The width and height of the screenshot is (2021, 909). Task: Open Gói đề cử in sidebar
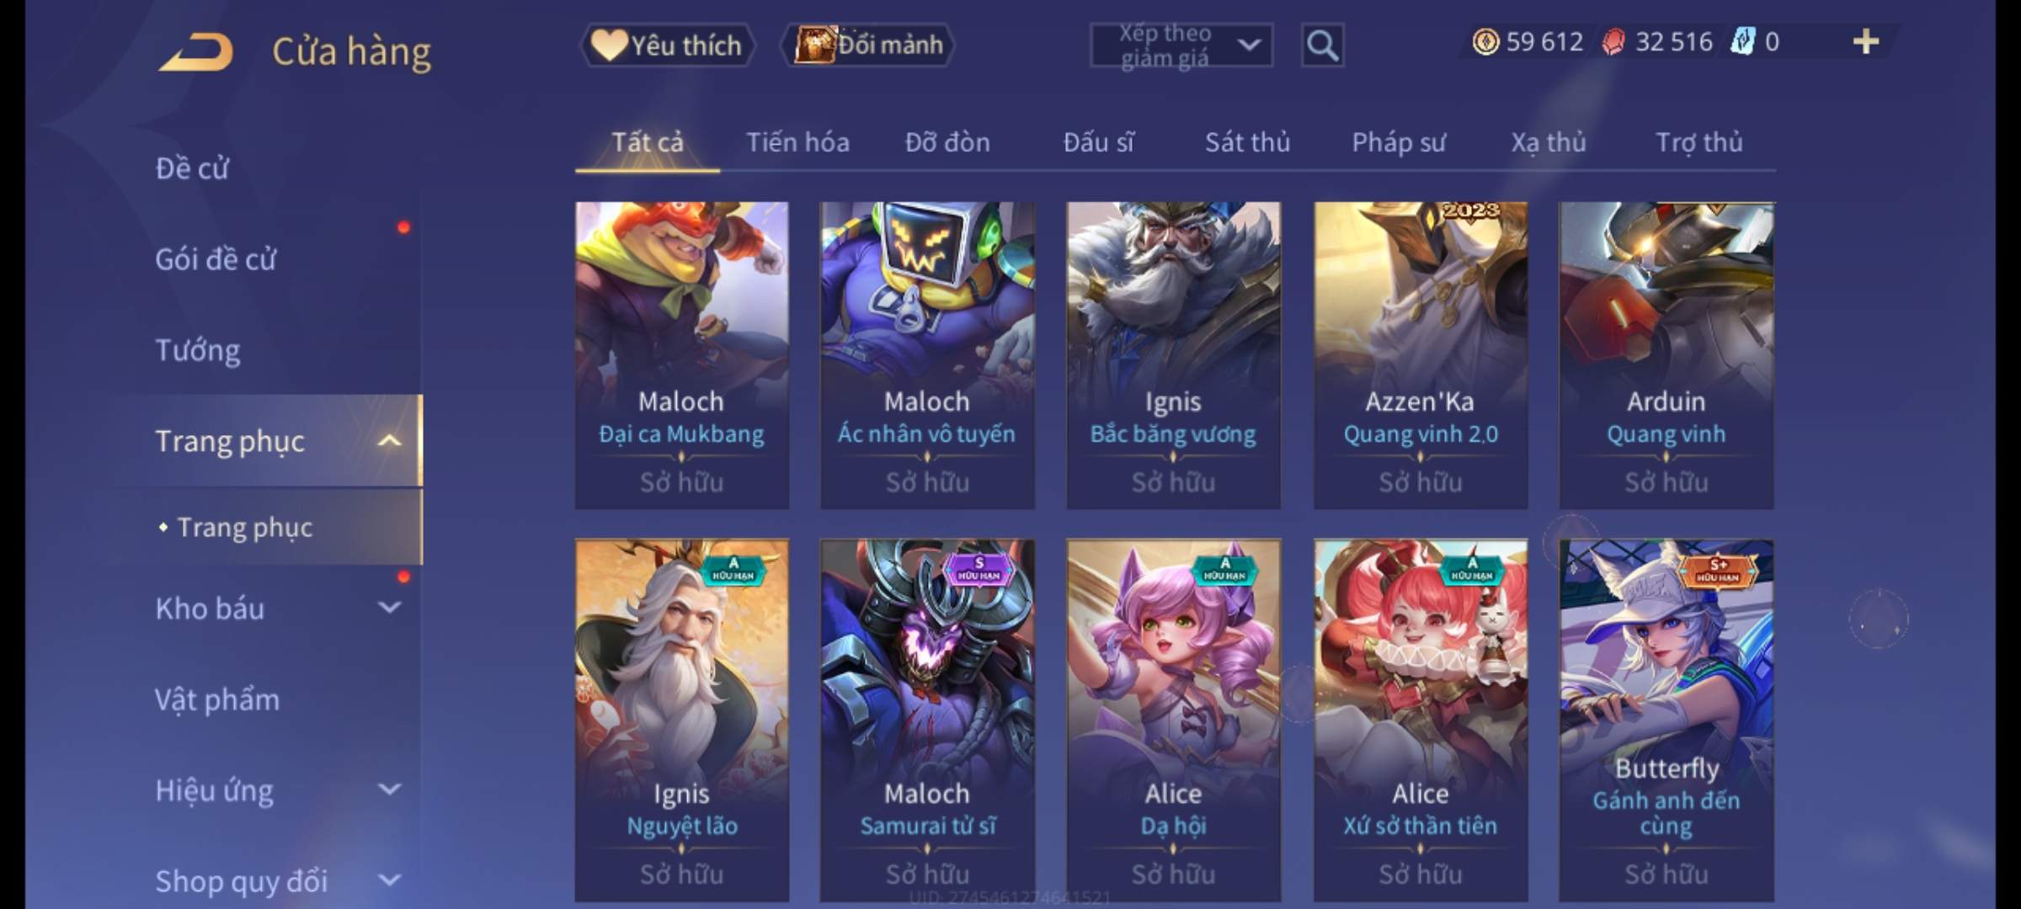[x=216, y=259]
